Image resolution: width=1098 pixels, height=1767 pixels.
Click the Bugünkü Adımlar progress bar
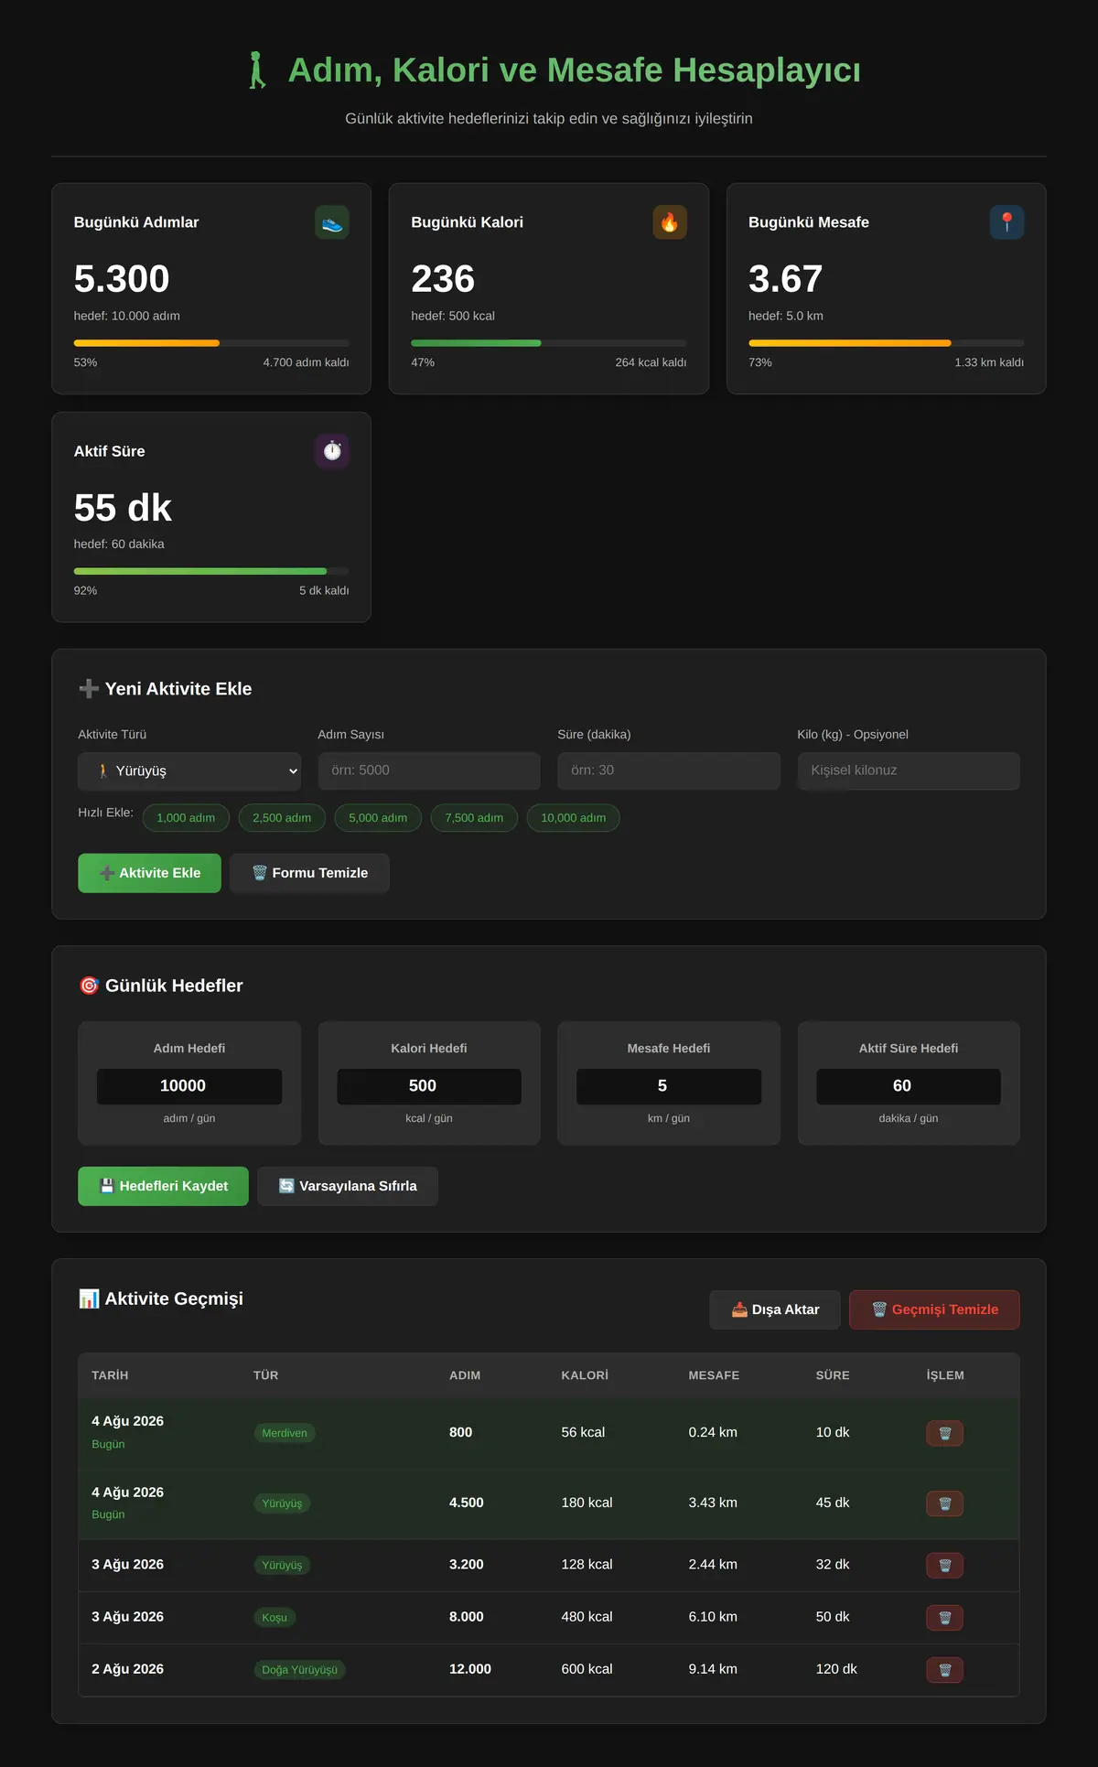211,343
